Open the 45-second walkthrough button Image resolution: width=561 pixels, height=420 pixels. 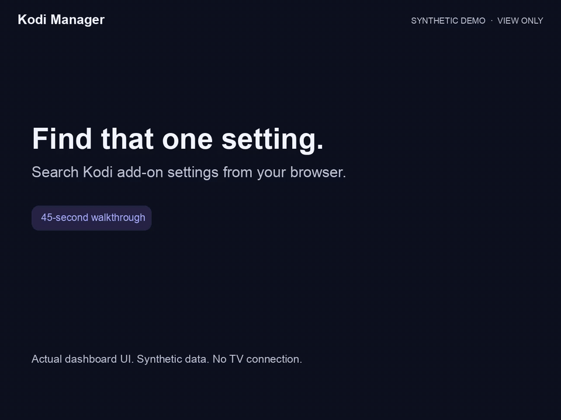[x=92, y=218]
